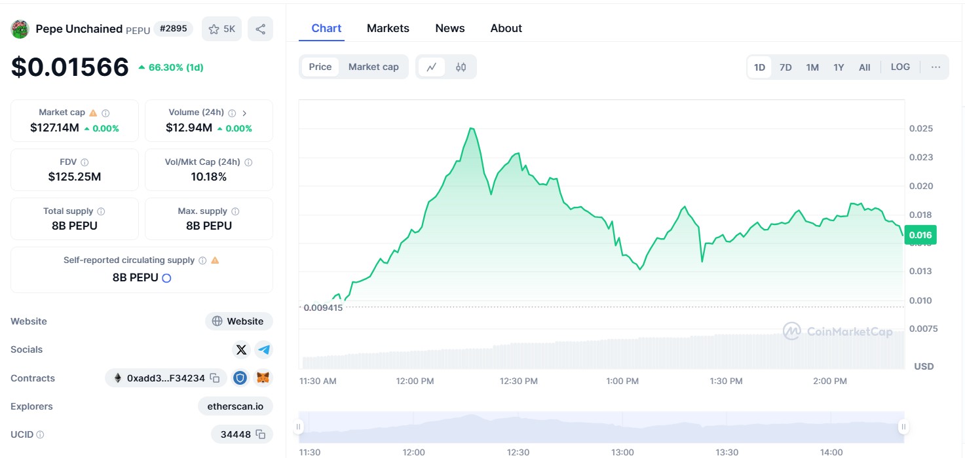Click circulating supply progress circle icon
The width and height of the screenshot is (965, 458).
(166, 278)
